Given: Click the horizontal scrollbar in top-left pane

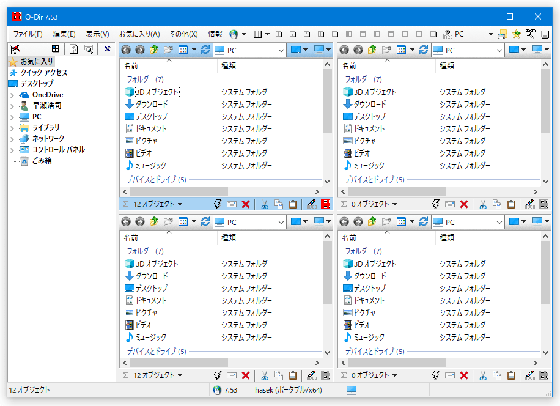Looking at the screenshot, I should (179, 191).
